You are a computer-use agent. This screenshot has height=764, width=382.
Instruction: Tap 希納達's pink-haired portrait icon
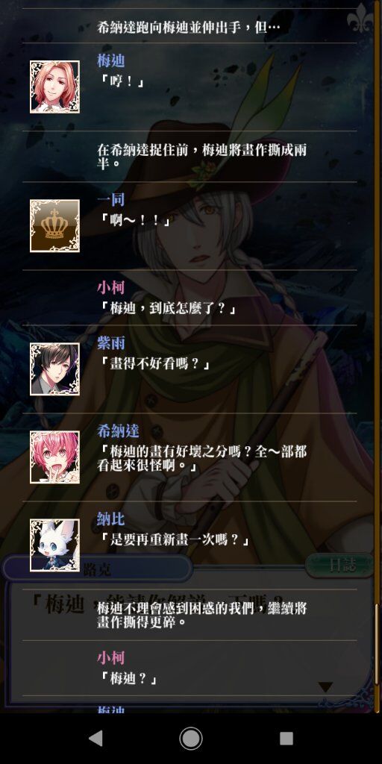(x=54, y=457)
